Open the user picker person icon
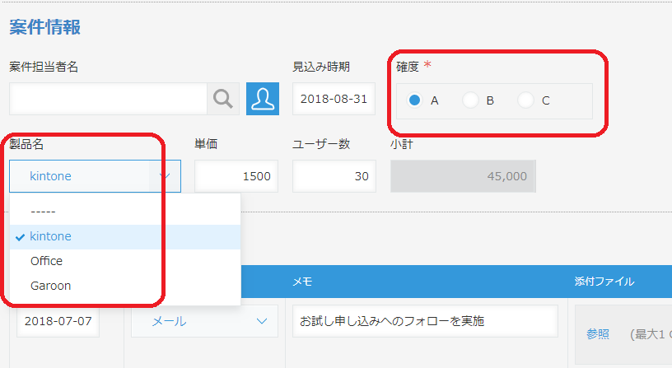The image size is (672, 368). 263,99
